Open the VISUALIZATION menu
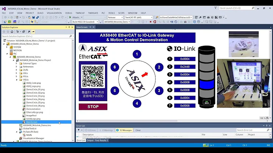Screen dimensions: 273x153 (x=54, y=13)
